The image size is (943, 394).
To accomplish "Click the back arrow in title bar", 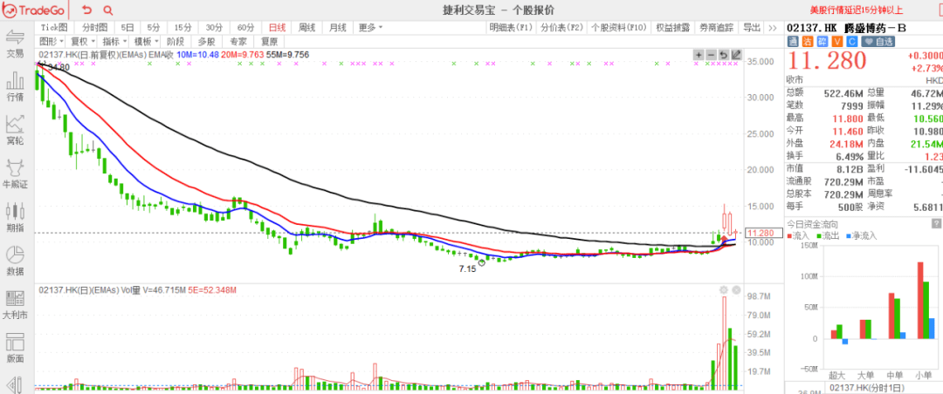I will pyautogui.click(x=87, y=10).
